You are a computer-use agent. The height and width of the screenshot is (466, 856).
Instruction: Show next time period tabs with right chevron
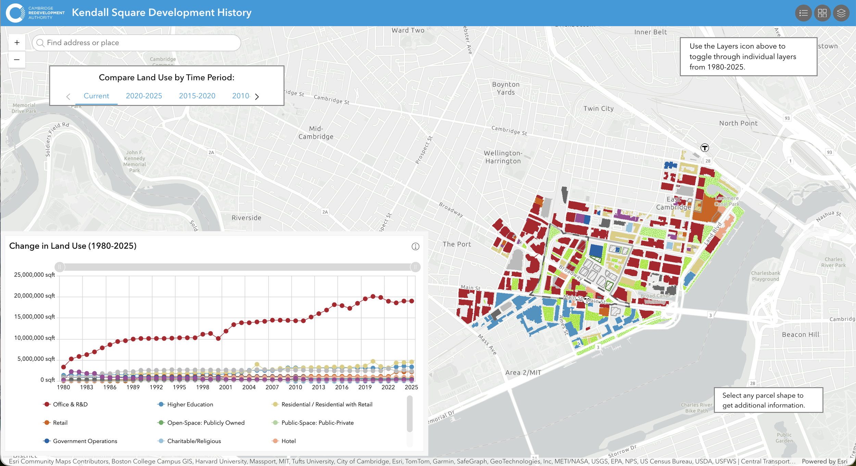(x=257, y=97)
